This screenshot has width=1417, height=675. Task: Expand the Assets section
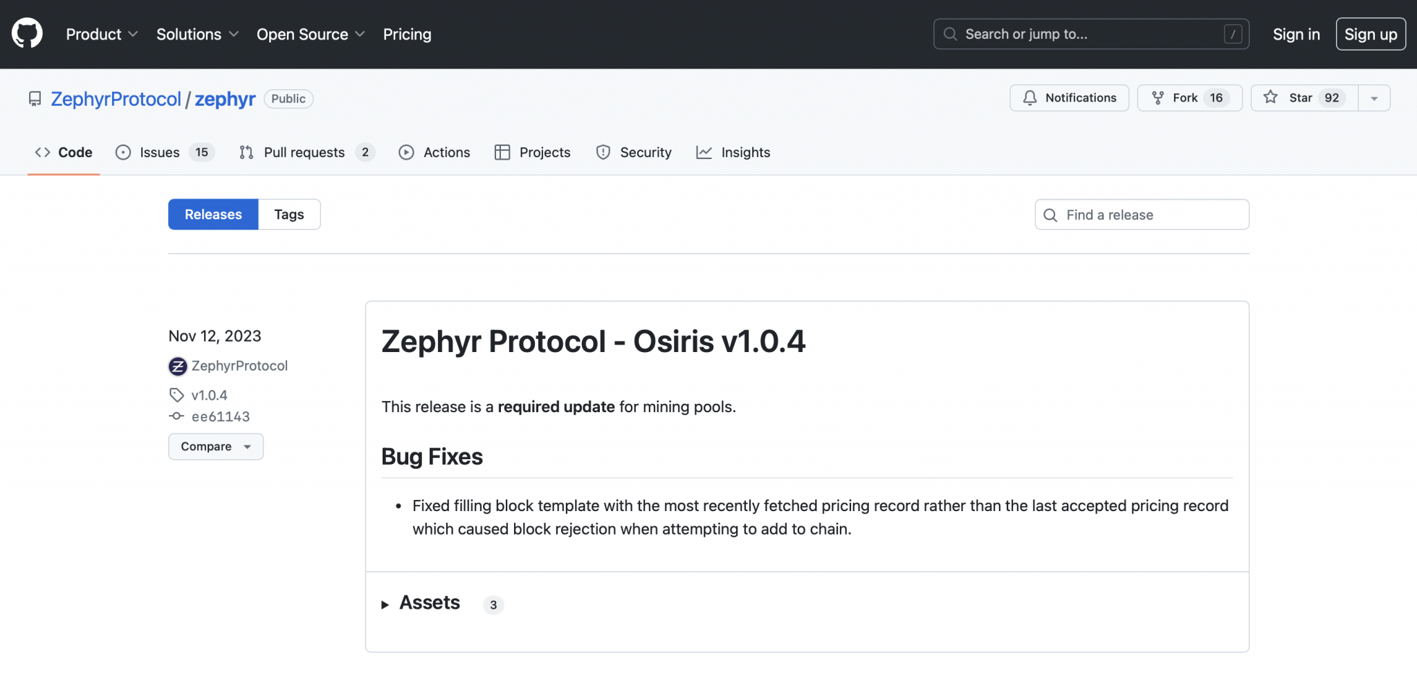point(430,602)
